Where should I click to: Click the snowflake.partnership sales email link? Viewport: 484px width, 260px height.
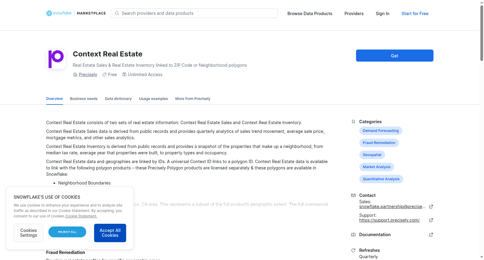pos(392,207)
